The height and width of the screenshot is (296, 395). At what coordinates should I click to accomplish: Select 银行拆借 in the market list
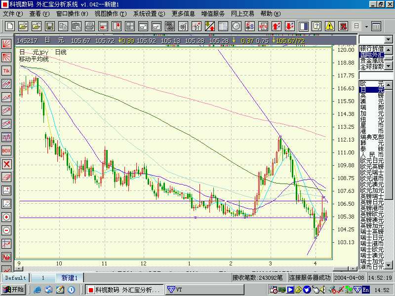[x=372, y=48]
